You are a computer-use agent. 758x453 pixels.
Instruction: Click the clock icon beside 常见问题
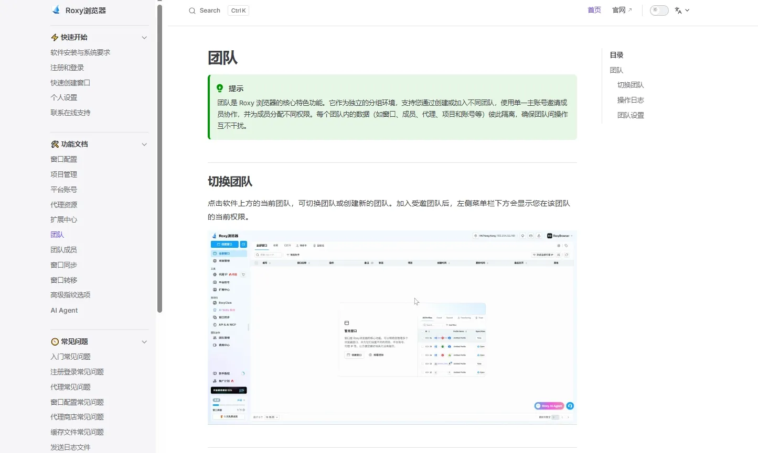click(x=55, y=341)
